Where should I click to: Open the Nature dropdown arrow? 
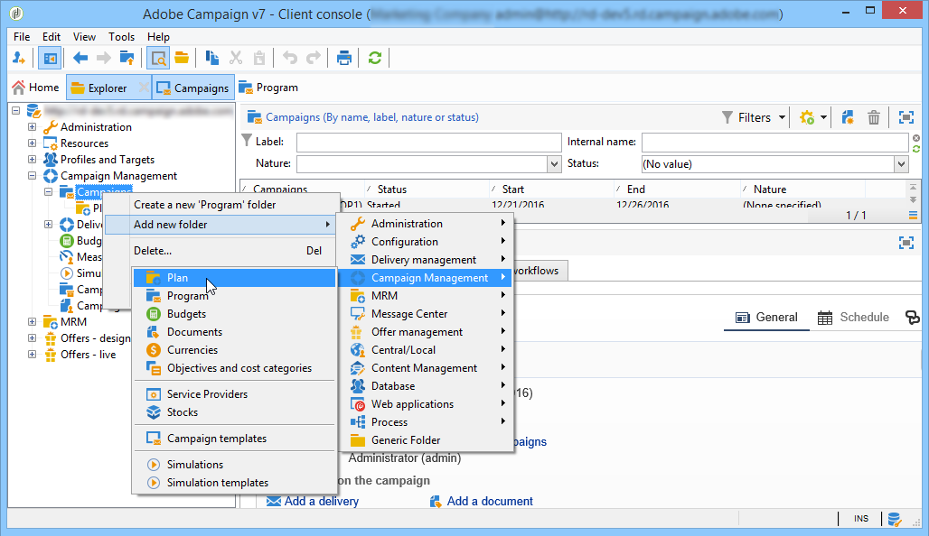pyautogui.click(x=554, y=164)
